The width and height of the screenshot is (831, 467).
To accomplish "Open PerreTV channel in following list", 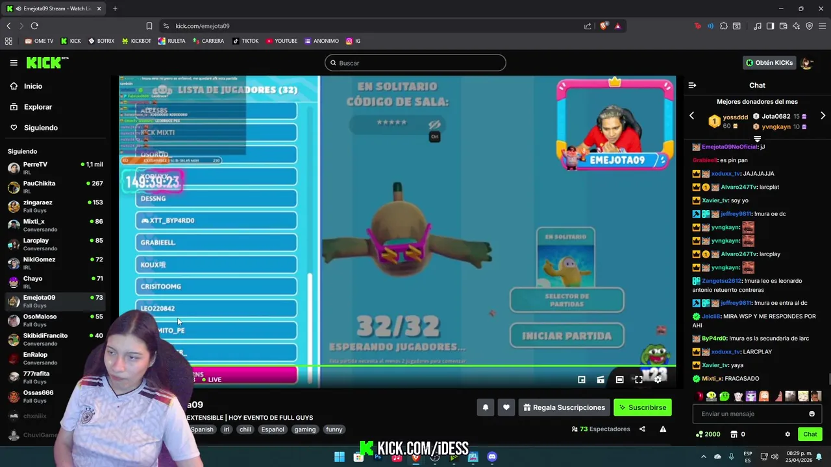I will pos(56,168).
